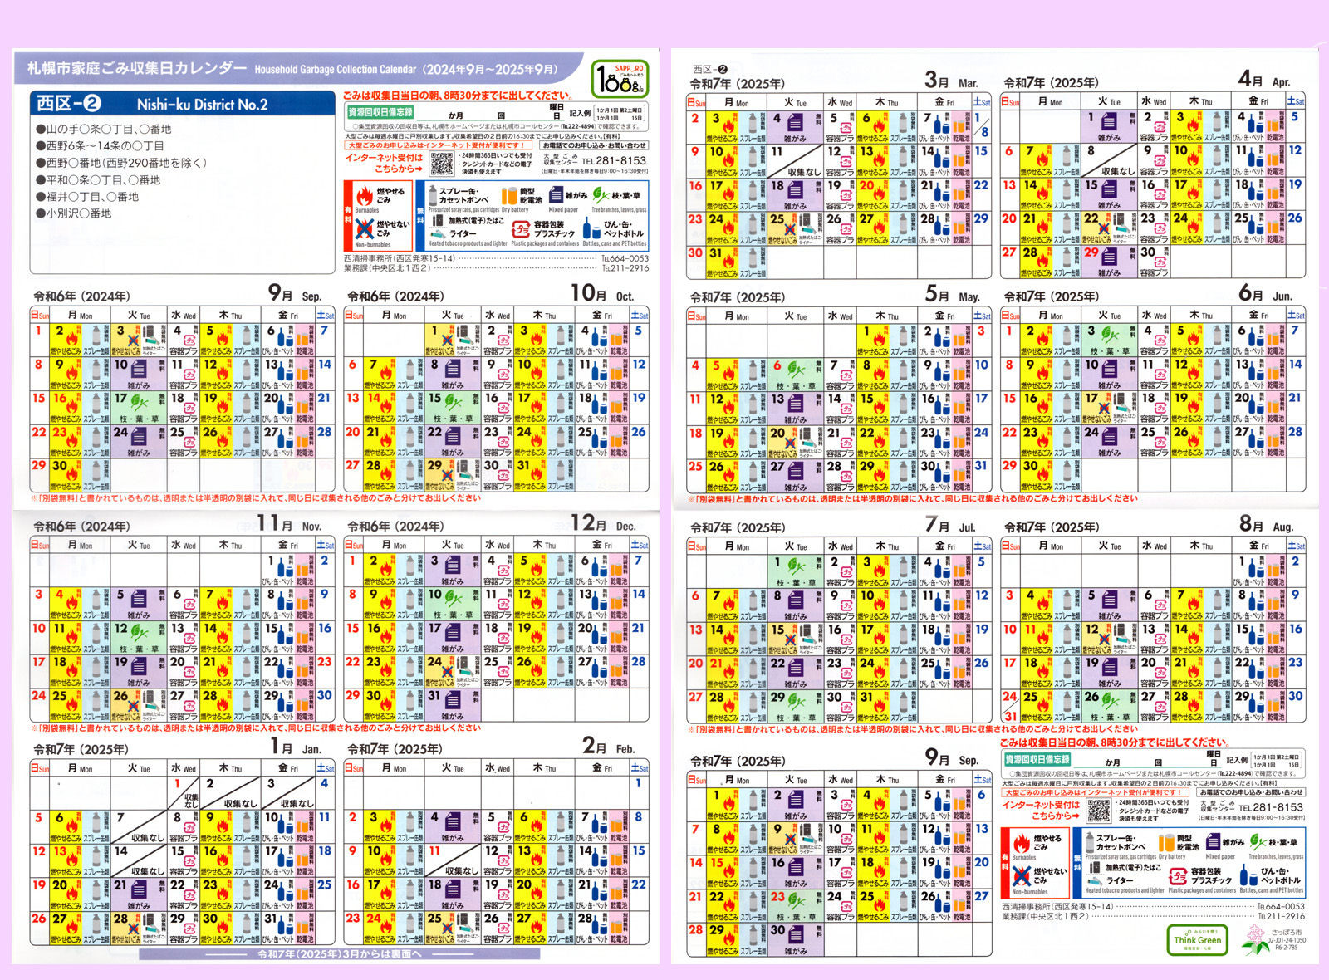Image resolution: width=1329 pixels, height=980 pixels.
Task: Click the branches-leaves icon in the bottom-right legend
Action: tap(1258, 841)
